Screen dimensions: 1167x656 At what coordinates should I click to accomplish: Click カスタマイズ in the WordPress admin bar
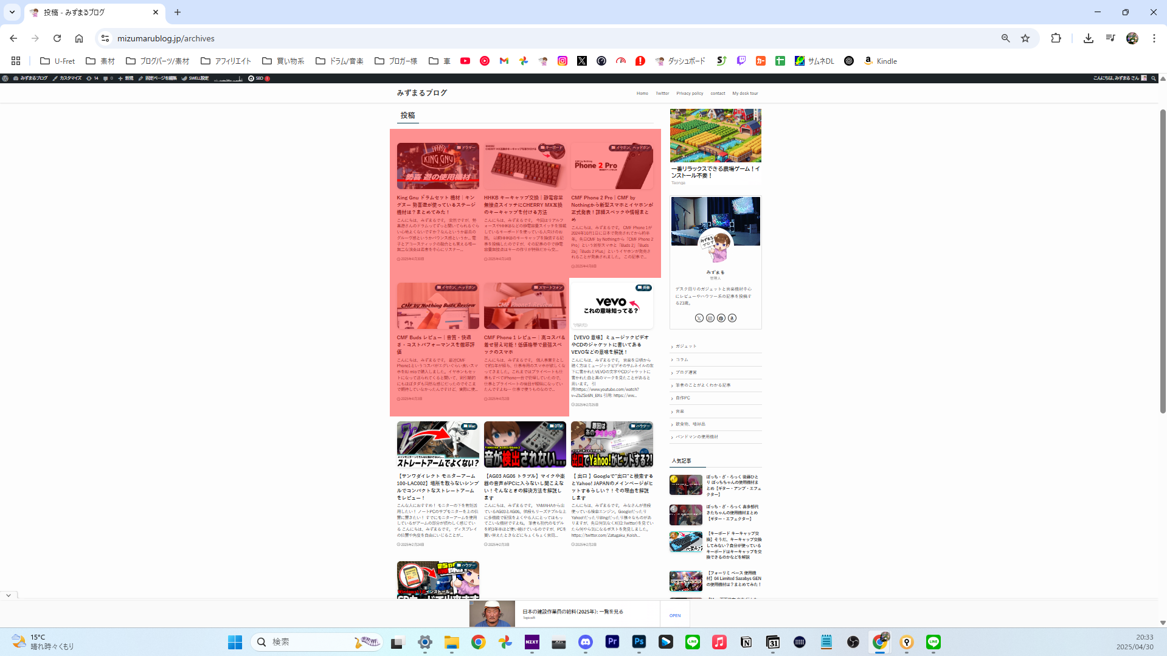(68, 78)
